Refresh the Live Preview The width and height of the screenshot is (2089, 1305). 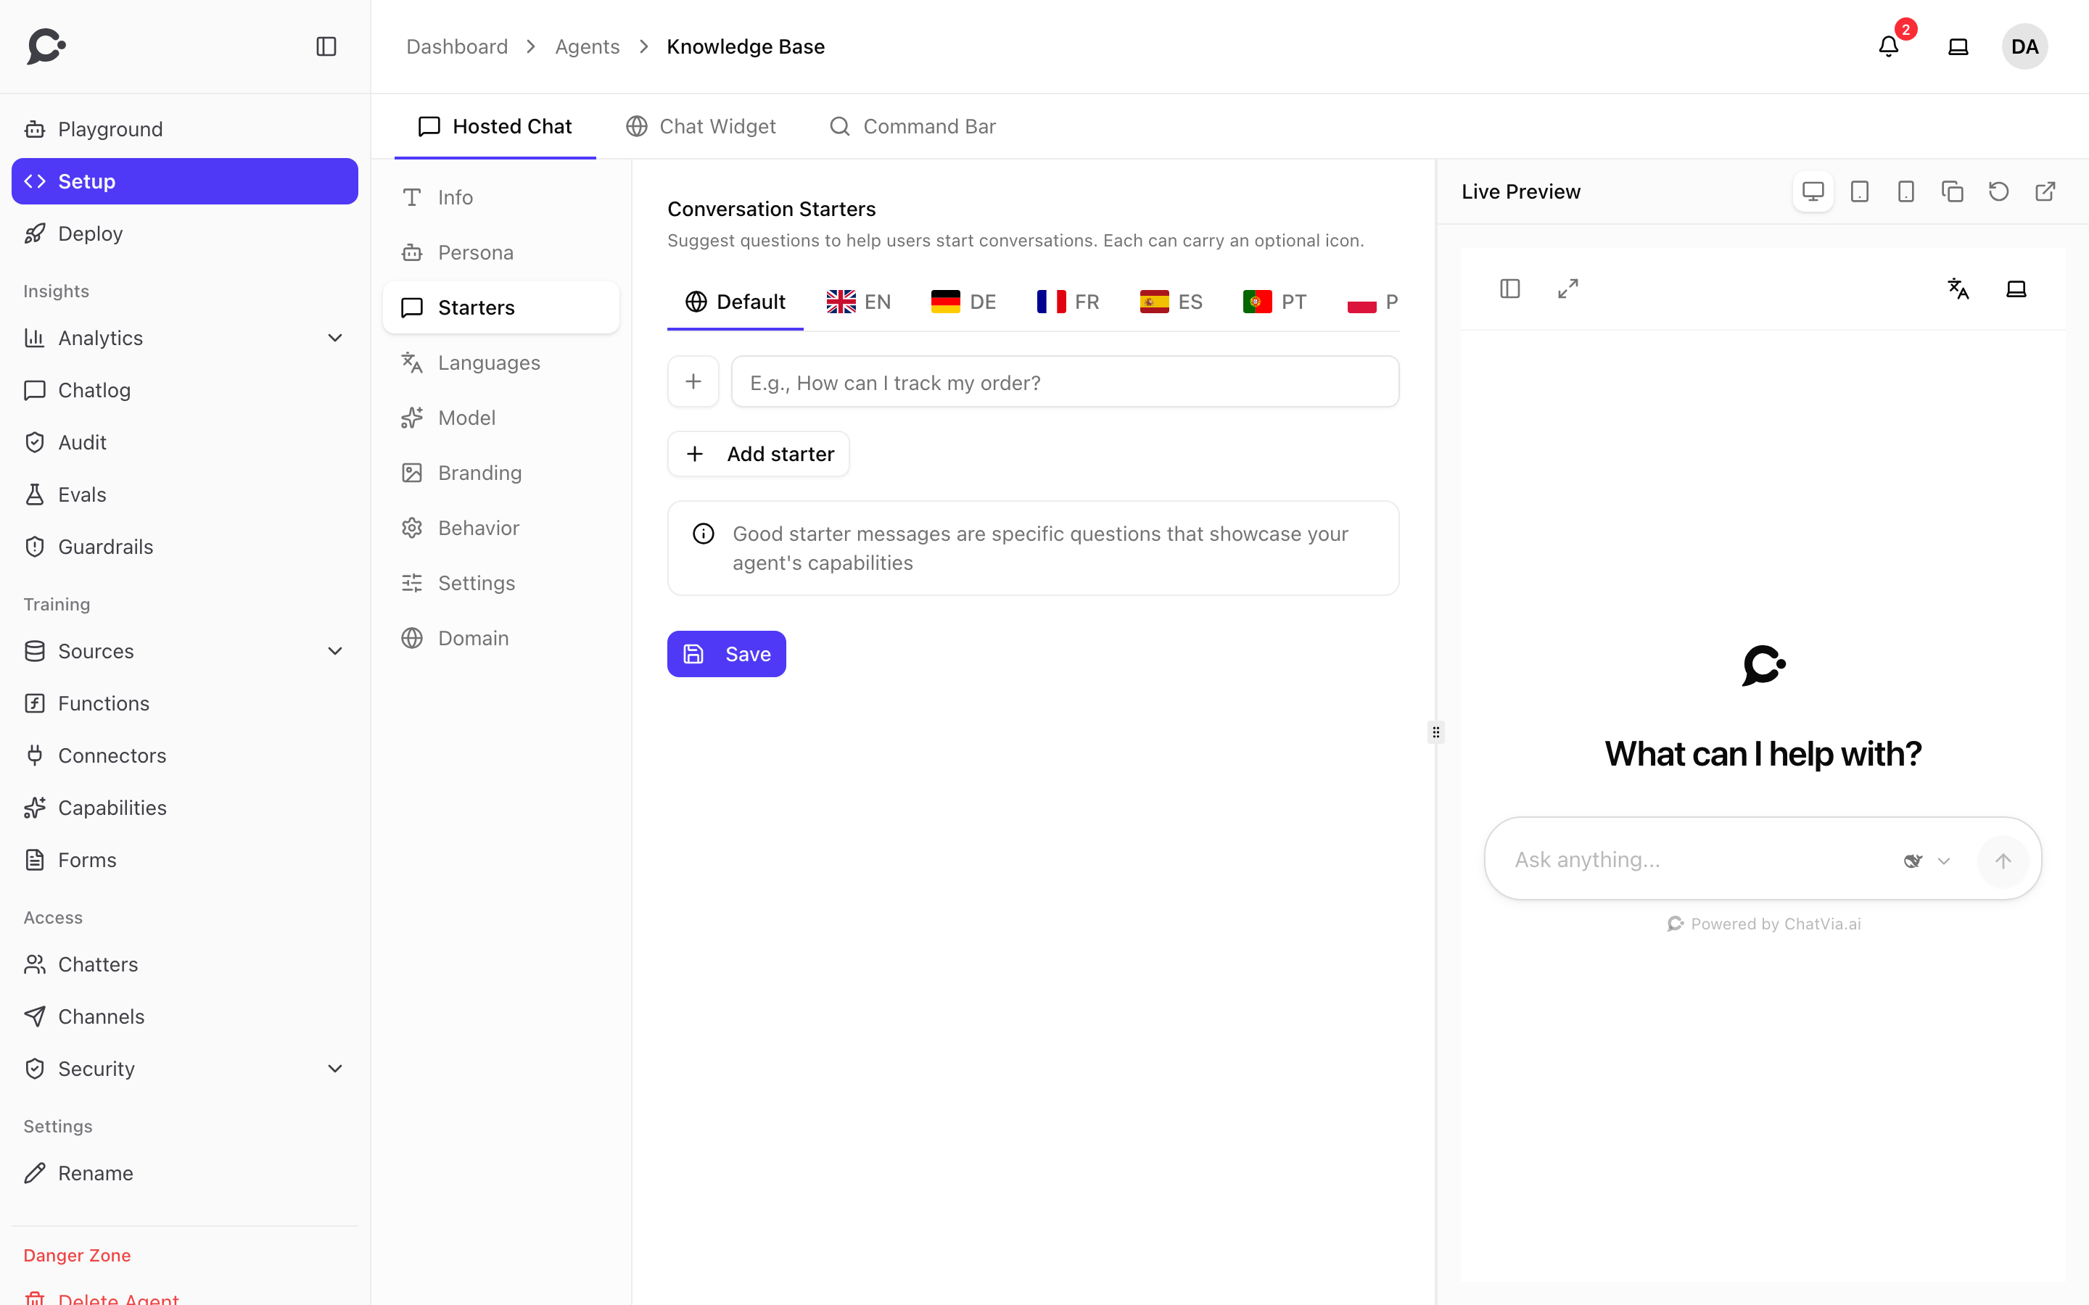click(x=1999, y=191)
